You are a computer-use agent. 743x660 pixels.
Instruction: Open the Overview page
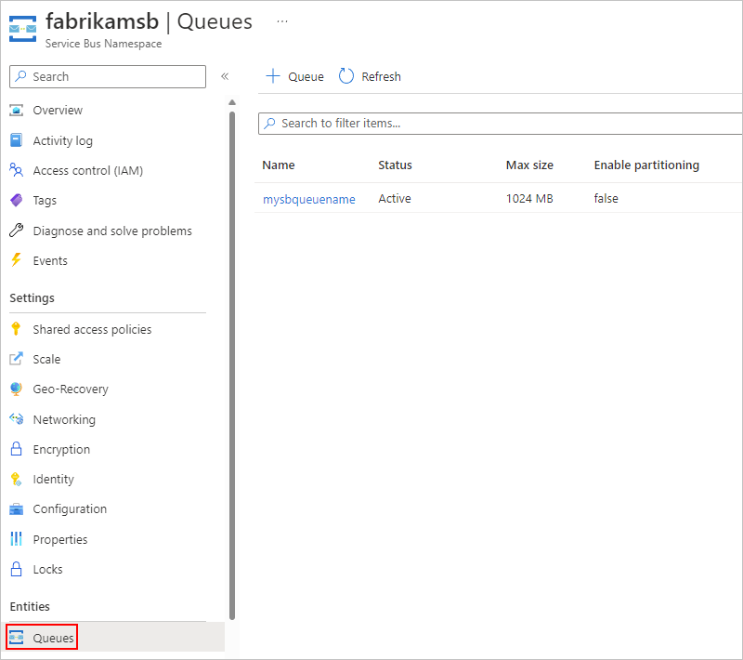[58, 111]
